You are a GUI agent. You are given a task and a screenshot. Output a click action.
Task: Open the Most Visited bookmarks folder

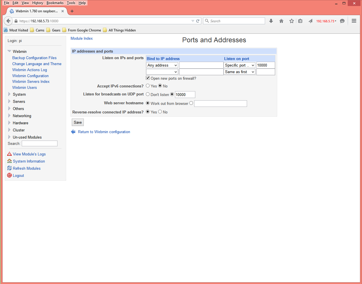(x=16, y=30)
